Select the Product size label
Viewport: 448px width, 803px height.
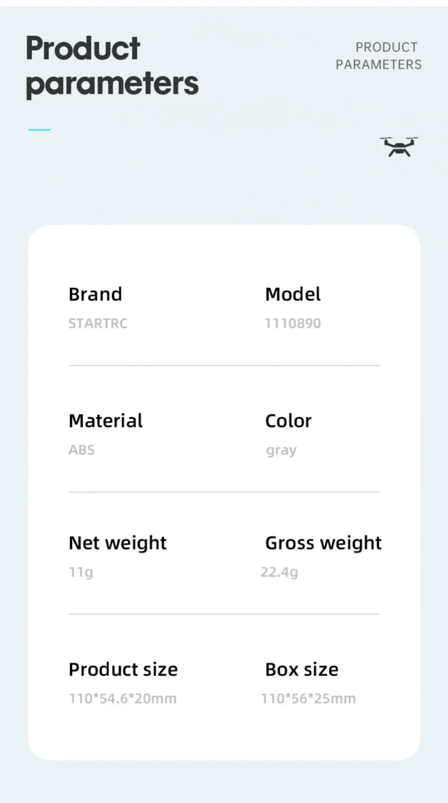[123, 669]
